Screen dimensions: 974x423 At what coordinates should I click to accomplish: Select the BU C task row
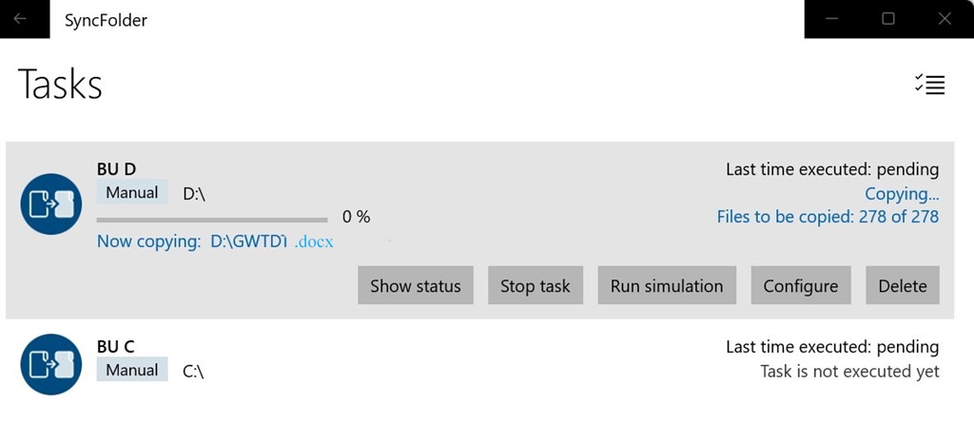pos(479,364)
